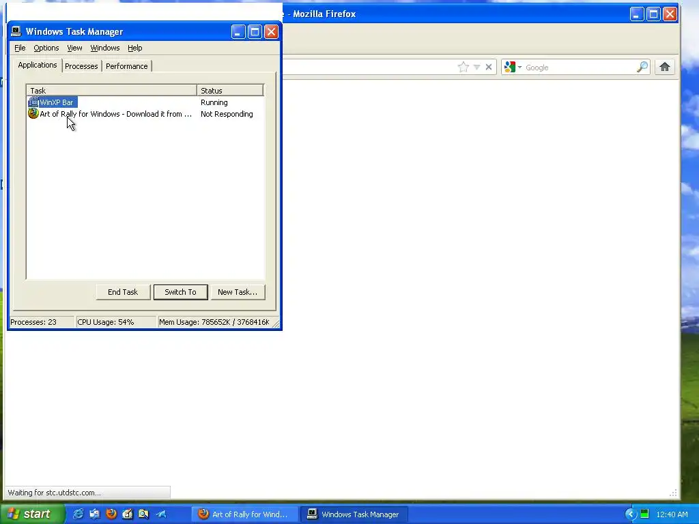Click the Firefox search magnifier icon
Screen dimensions: 699x524
[642, 68]
